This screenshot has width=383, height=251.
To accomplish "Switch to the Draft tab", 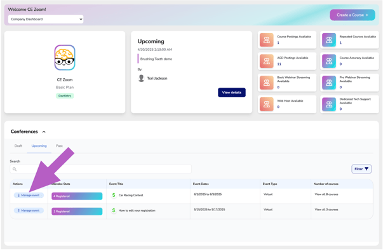I will point(18,146).
